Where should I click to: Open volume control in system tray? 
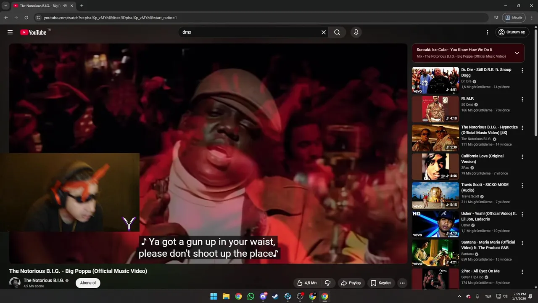[x=505, y=296]
